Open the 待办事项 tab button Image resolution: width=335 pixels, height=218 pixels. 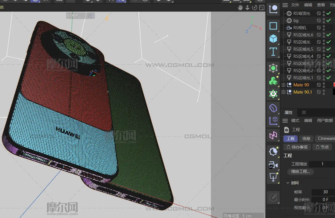coord(297,147)
